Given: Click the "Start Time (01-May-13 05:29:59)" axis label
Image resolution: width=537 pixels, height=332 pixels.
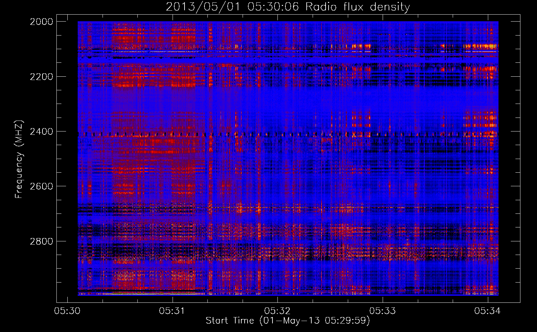Looking at the screenshot, I should 288,320.
